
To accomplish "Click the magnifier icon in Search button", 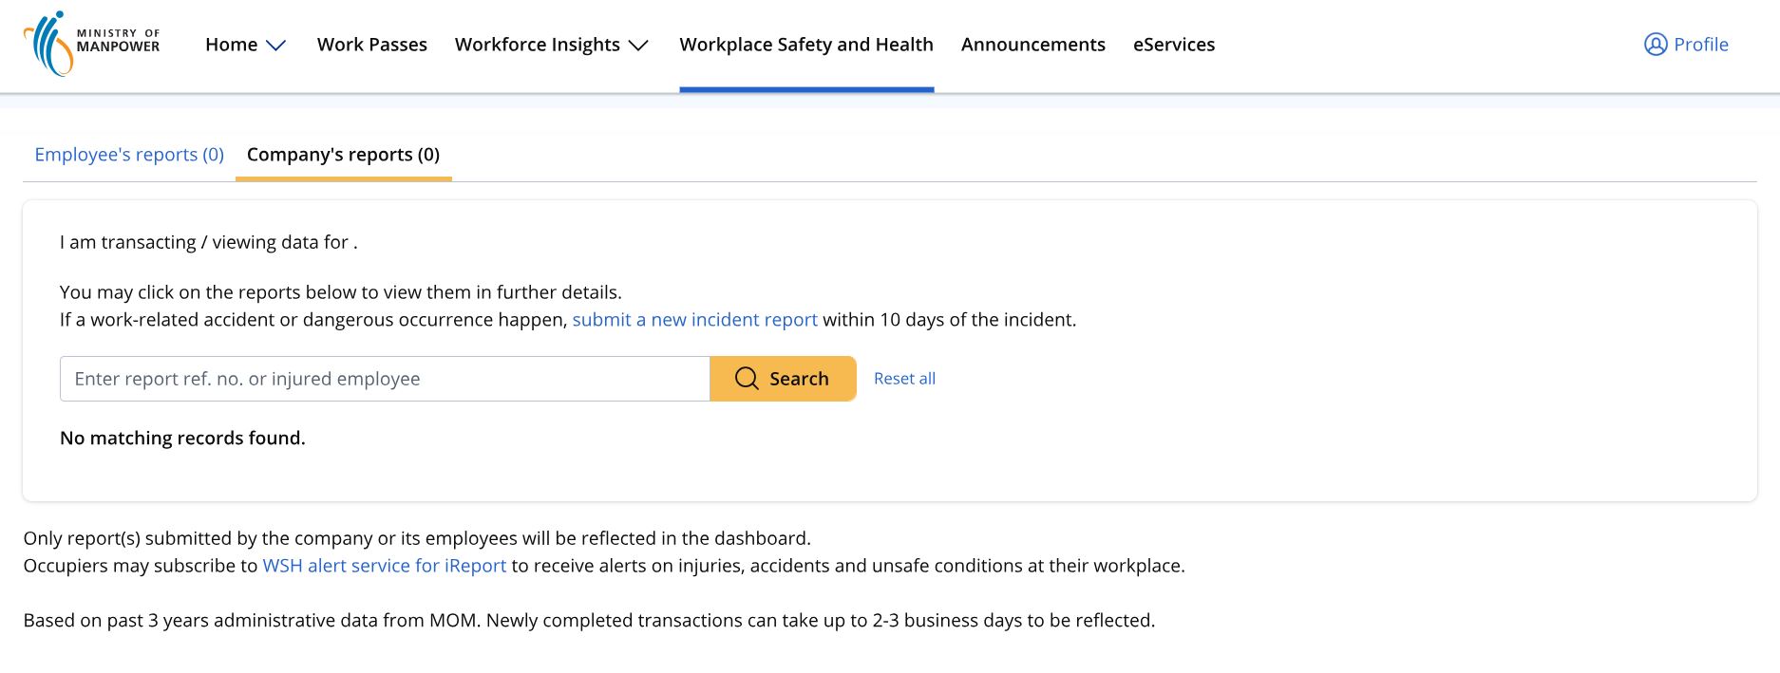I will coord(747,379).
